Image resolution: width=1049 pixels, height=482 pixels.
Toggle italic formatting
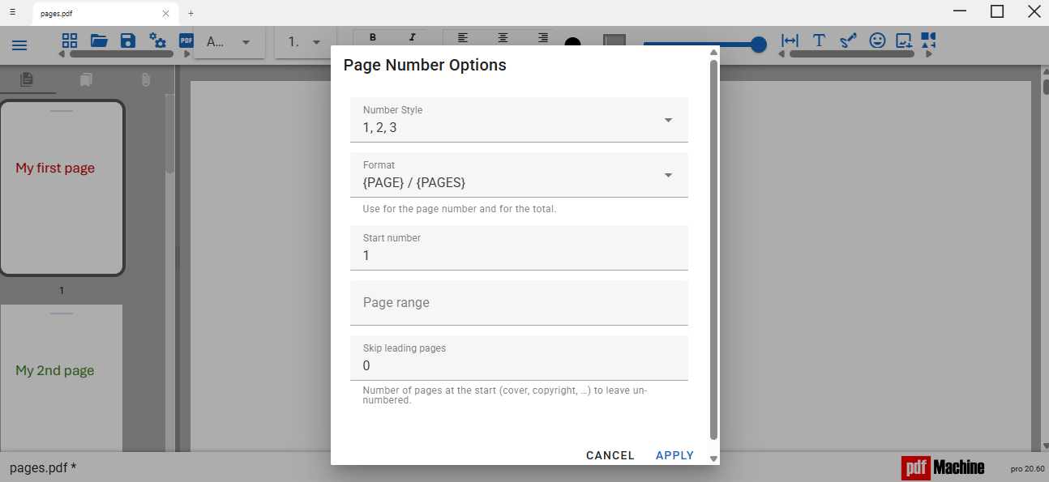click(x=412, y=37)
